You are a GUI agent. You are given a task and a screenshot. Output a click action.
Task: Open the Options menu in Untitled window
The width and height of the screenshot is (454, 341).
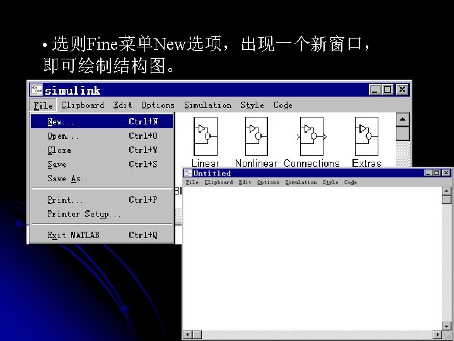click(268, 182)
